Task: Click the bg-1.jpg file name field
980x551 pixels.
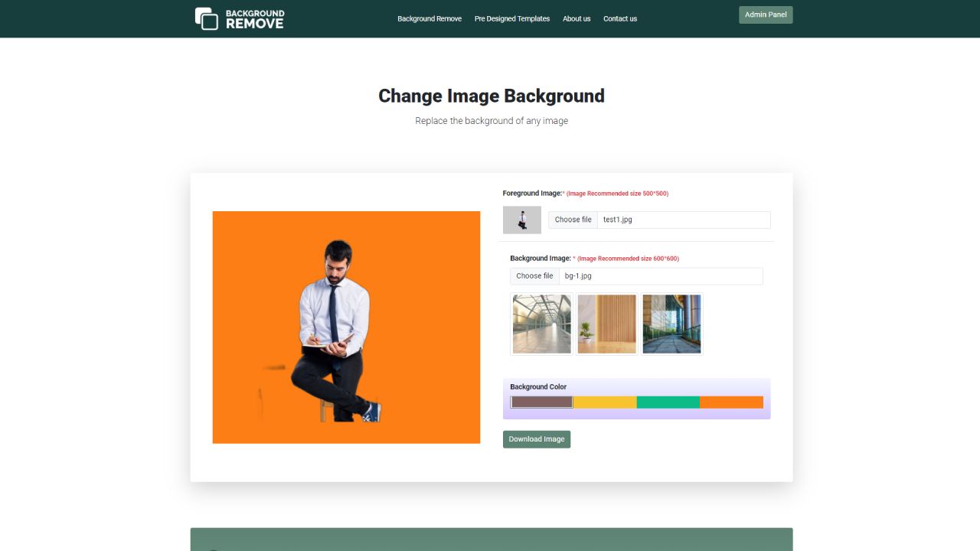Action: tap(660, 276)
